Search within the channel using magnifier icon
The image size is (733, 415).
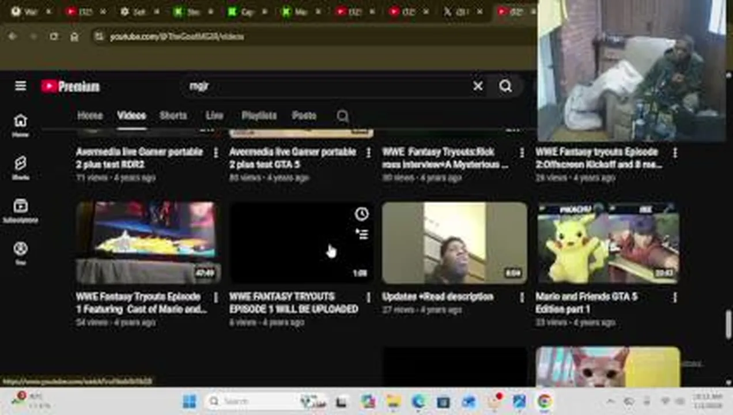click(342, 116)
